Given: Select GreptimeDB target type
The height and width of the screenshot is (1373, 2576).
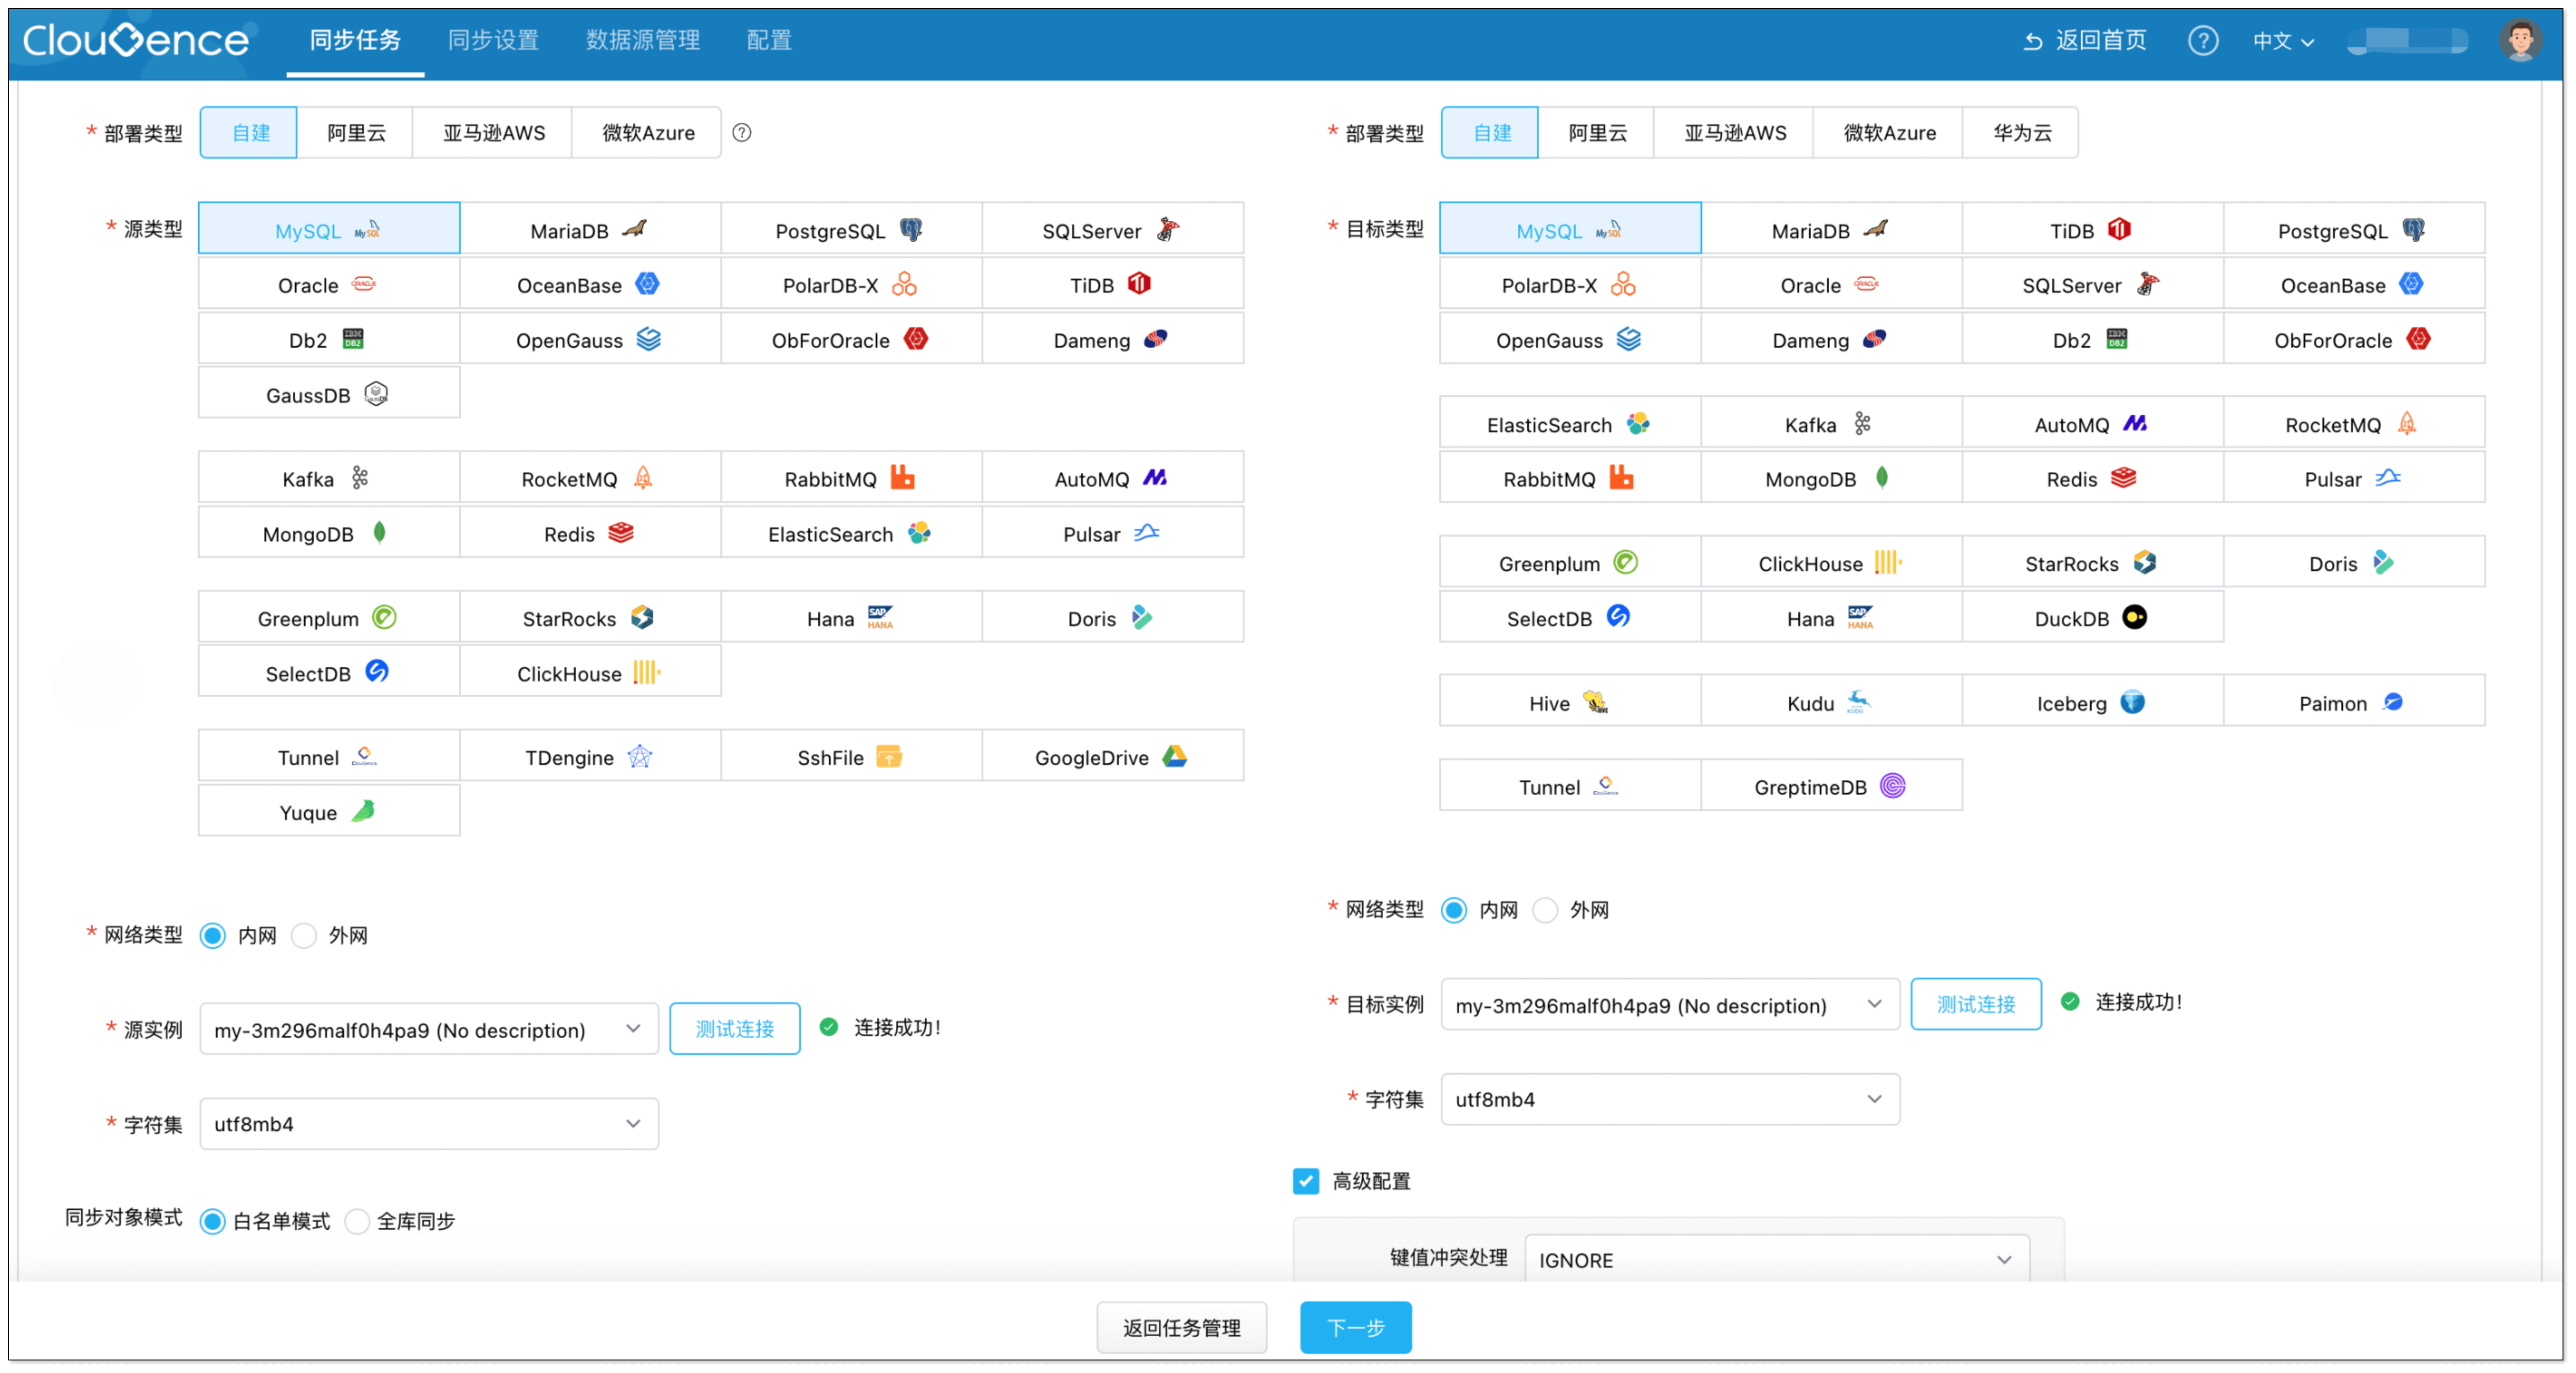Looking at the screenshot, I should coord(1831,786).
